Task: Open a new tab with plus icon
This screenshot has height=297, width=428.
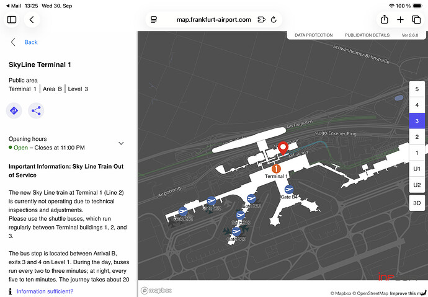Action: pos(400,20)
